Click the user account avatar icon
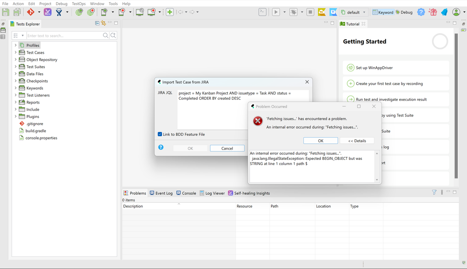467x269 pixels. point(456,12)
